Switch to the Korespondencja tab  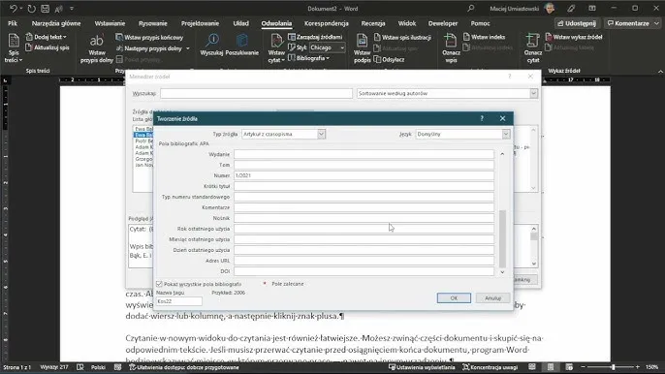pos(326,23)
